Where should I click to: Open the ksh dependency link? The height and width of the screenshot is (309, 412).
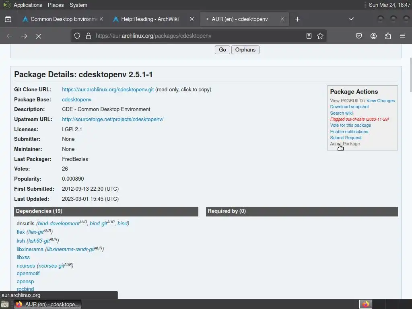pyautogui.click(x=21, y=241)
